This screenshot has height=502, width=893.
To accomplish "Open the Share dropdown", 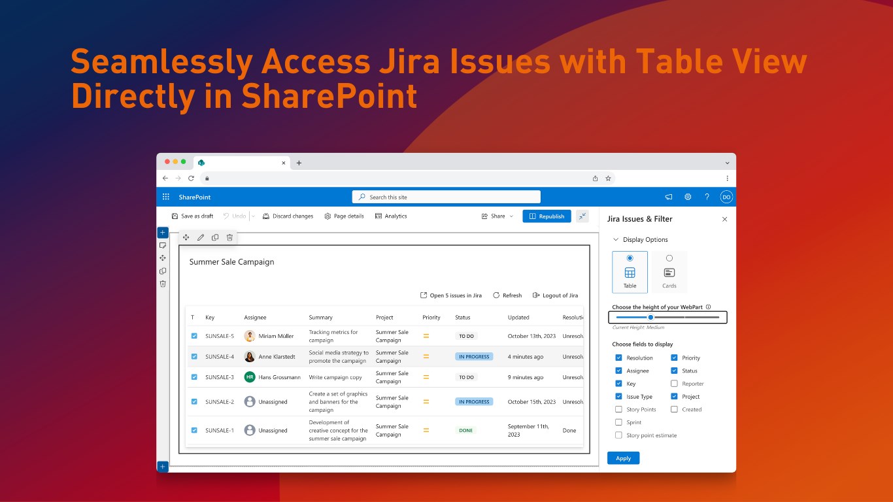I will tap(497, 216).
